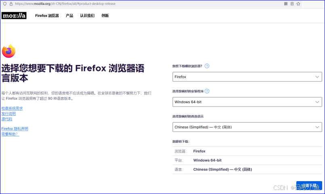Click the summary row value Firefox
This screenshot has width=325, height=194.
[199, 151]
